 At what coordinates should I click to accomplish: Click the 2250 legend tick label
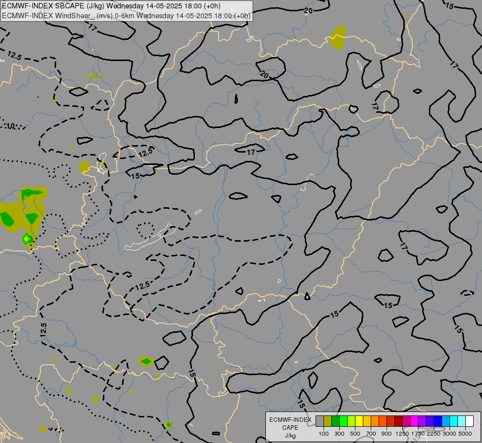(434, 434)
